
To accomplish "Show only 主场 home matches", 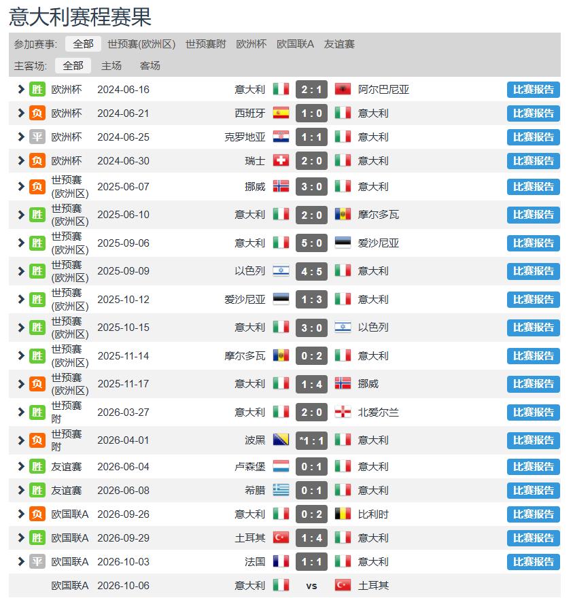I will [x=111, y=66].
